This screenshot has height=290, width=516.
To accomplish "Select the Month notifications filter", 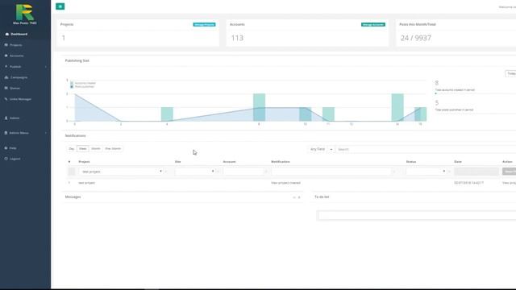I will tap(96, 148).
